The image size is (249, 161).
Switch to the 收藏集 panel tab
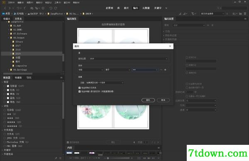coord(18,78)
